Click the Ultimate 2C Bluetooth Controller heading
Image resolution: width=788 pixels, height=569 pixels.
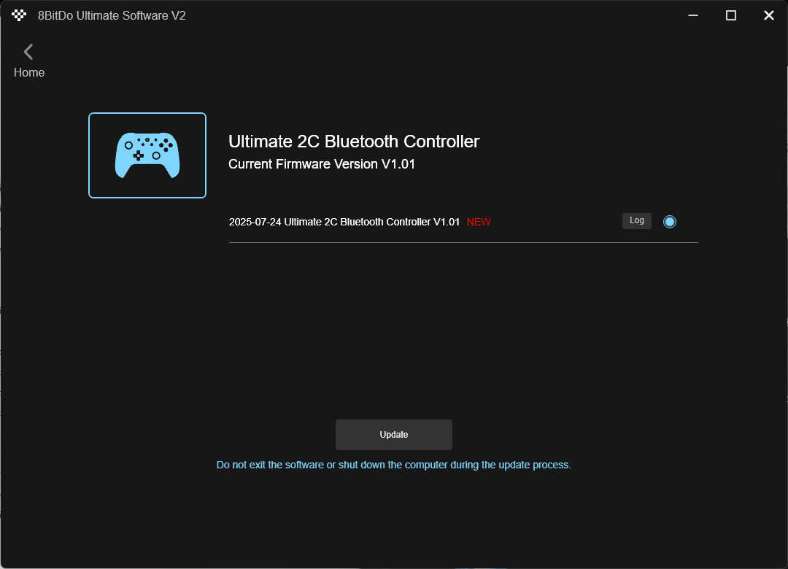(x=354, y=142)
